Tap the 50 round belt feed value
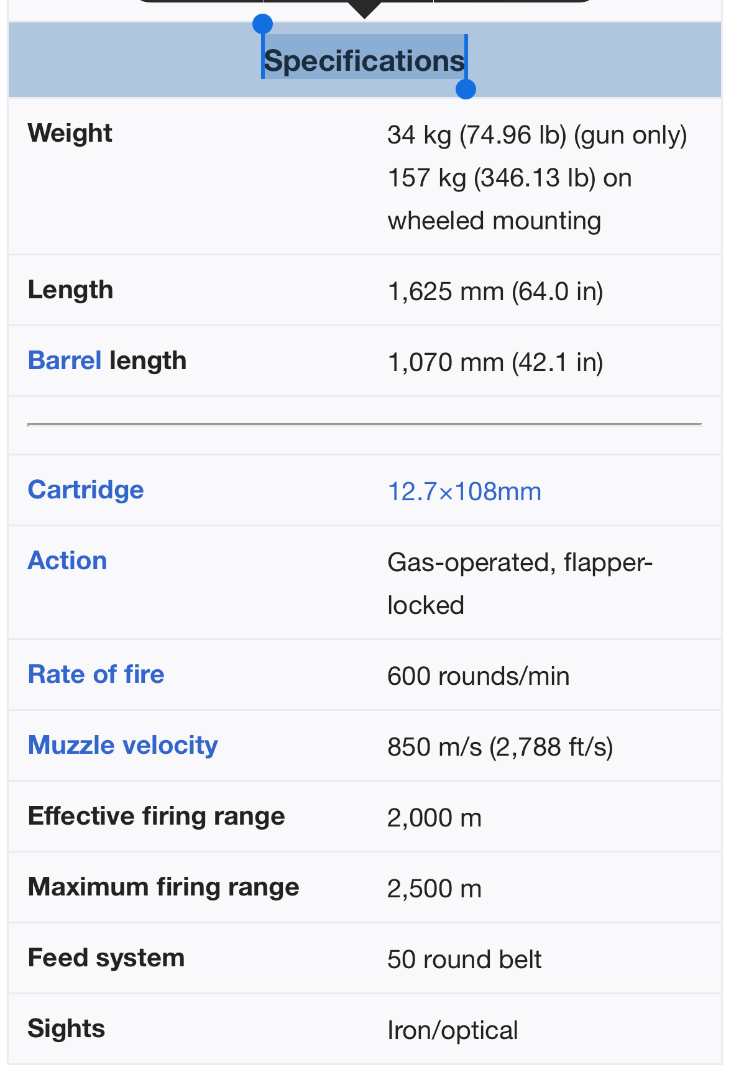Image resolution: width=749 pixels, height=1085 pixels. (464, 959)
